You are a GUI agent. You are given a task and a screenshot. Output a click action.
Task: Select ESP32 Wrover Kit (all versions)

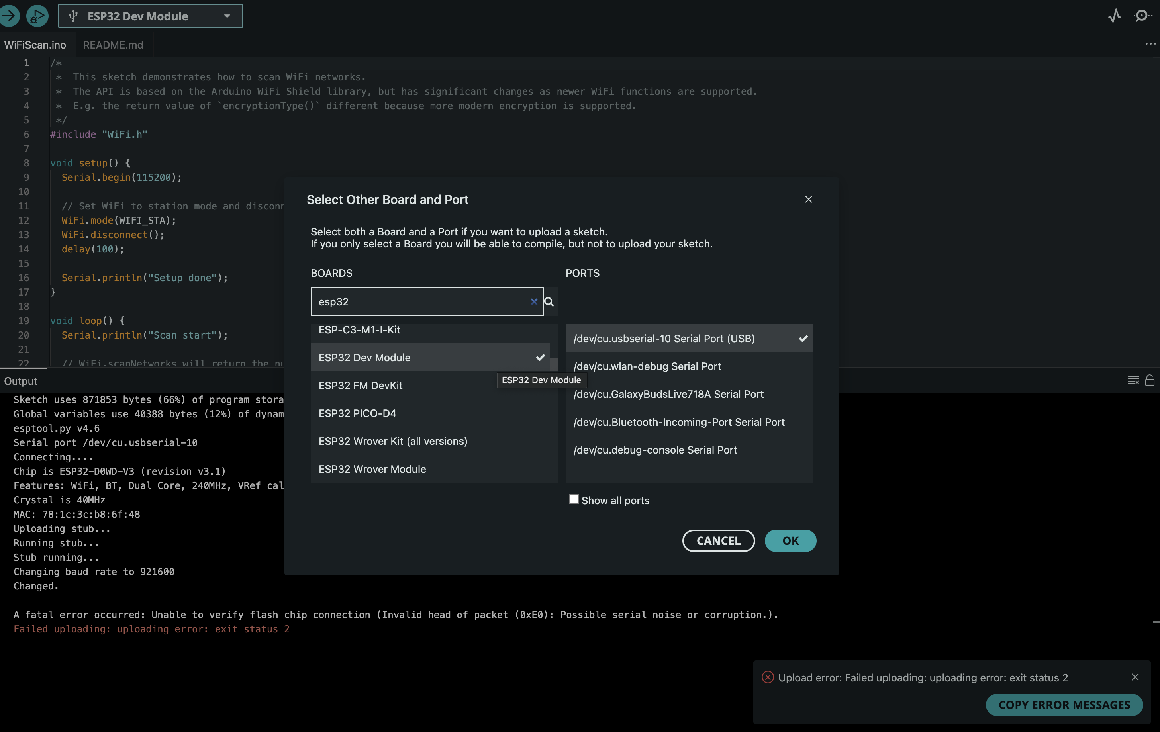click(x=430, y=441)
